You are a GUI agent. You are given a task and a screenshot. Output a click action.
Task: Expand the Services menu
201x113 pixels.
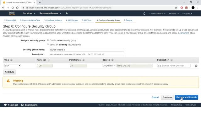tap(29, 13)
